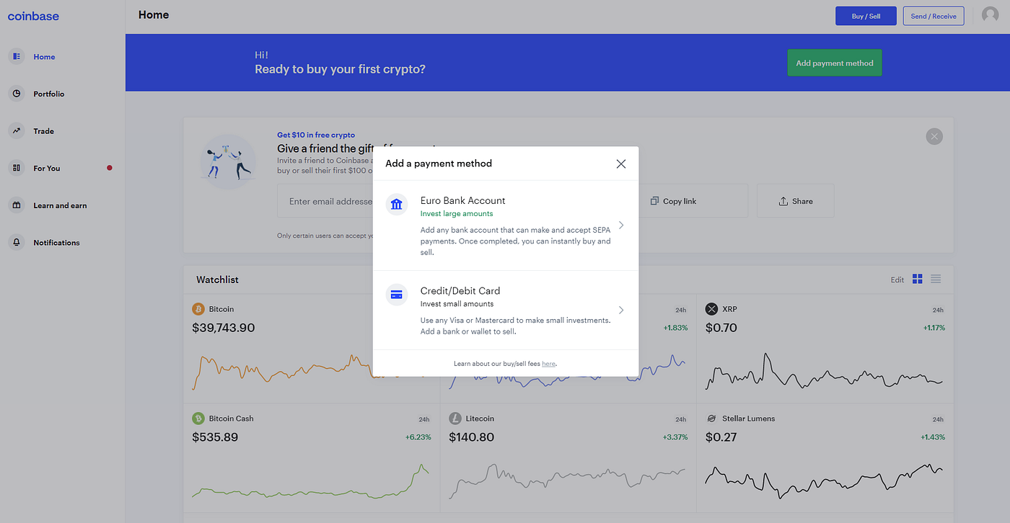The width and height of the screenshot is (1010, 523).
Task: Open the buy/sell fees 'here' link
Action: click(548, 364)
